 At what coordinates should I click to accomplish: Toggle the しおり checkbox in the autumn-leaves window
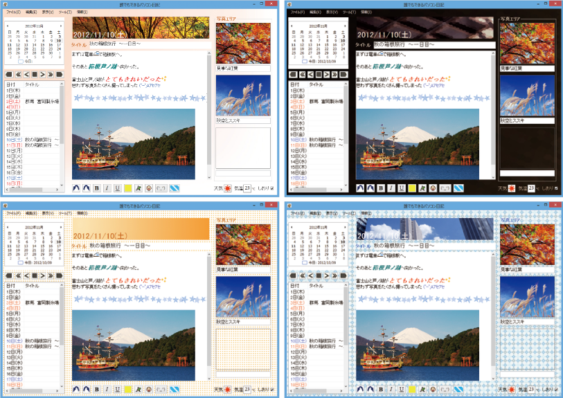coord(271,188)
